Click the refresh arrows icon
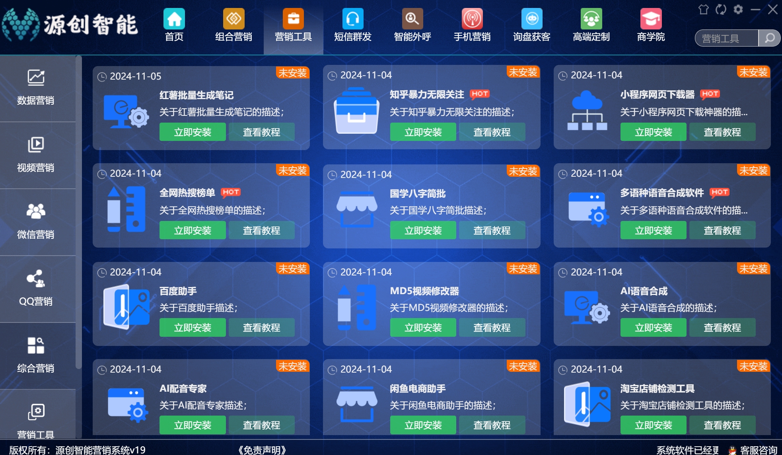This screenshot has height=455, width=782. tap(721, 10)
